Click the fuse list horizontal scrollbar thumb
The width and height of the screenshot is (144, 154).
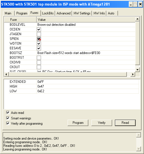(68, 74)
